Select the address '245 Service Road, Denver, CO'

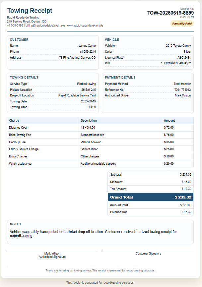(x=27, y=22)
